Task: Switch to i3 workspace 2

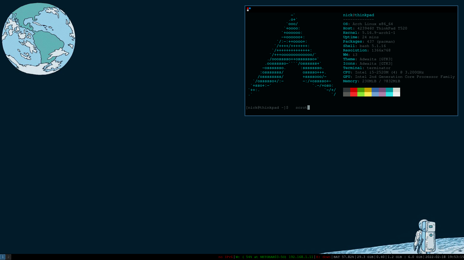Action: (x=8, y=257)
